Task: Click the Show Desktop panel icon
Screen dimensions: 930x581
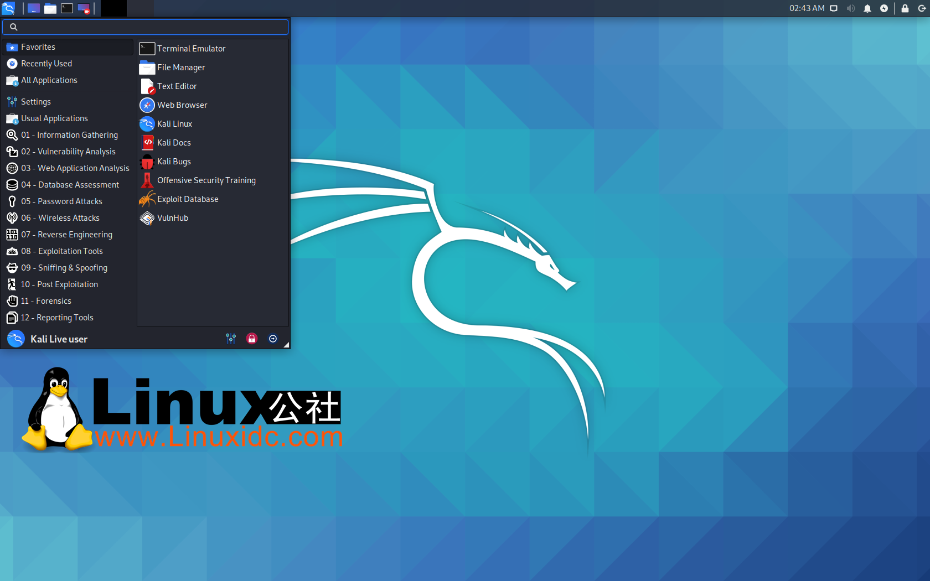Action: (x=34, y=8)
